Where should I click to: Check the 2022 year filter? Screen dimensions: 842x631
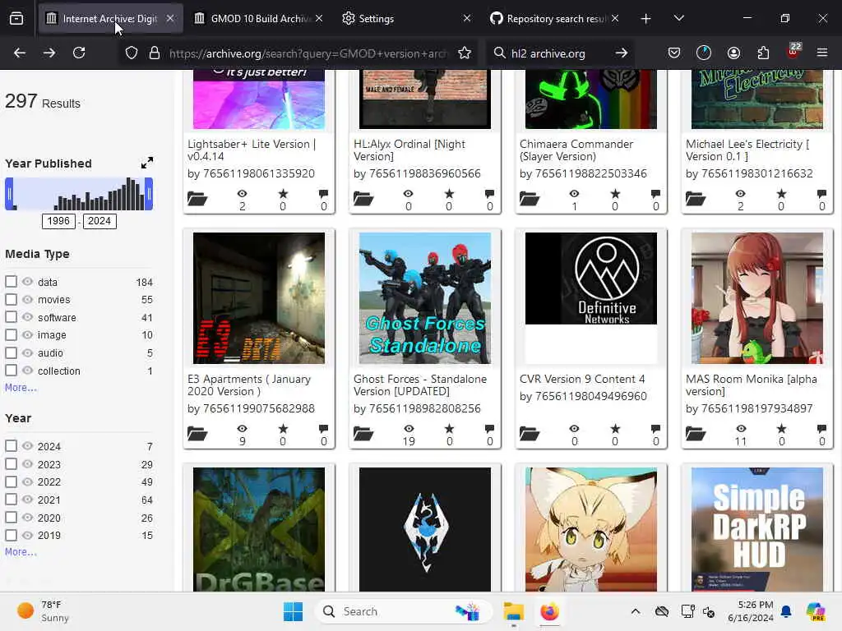(x=11, y=481)
